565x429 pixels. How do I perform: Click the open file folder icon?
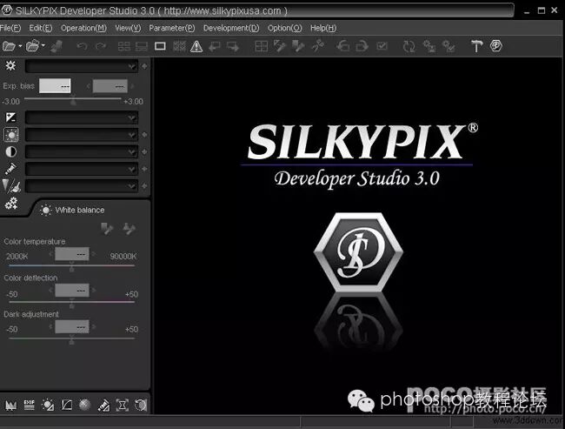(9, 46)
